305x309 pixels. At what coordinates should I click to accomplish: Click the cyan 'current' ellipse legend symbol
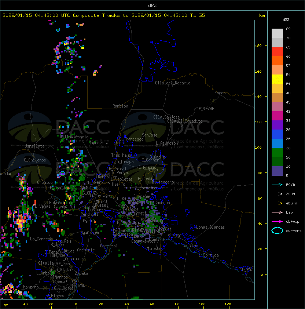[x=277, y=230]
